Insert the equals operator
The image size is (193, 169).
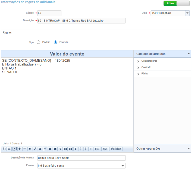point(50,149)
